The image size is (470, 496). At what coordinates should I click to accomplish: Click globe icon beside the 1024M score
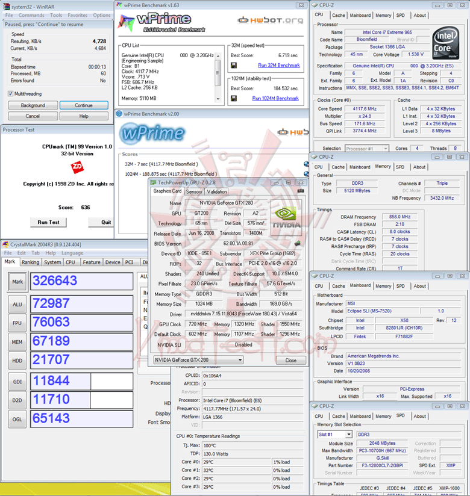306,174
